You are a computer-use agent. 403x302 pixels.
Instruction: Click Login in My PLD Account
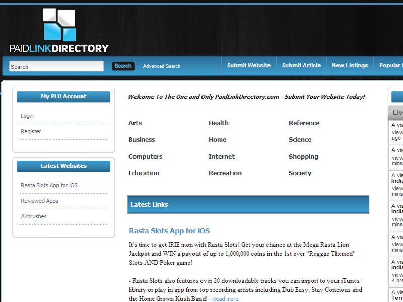[27, 116]
